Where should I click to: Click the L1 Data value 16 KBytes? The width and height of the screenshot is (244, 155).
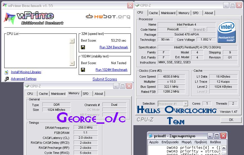223,77
